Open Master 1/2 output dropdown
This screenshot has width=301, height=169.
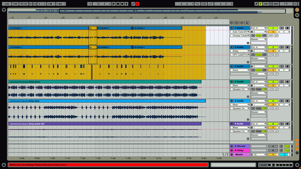tap(259, 154)
